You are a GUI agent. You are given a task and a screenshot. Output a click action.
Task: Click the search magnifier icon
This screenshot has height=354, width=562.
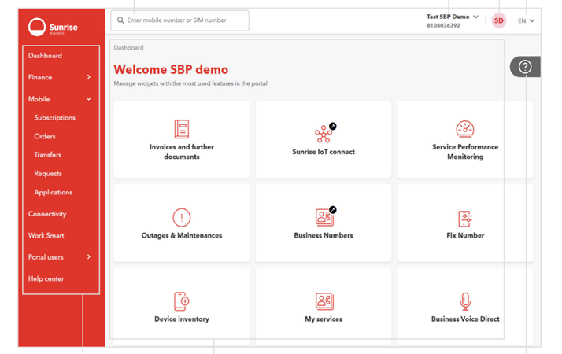[x=120, y=20]
